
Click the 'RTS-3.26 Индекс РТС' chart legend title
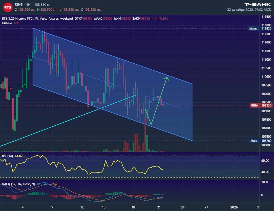coord(18,19)
